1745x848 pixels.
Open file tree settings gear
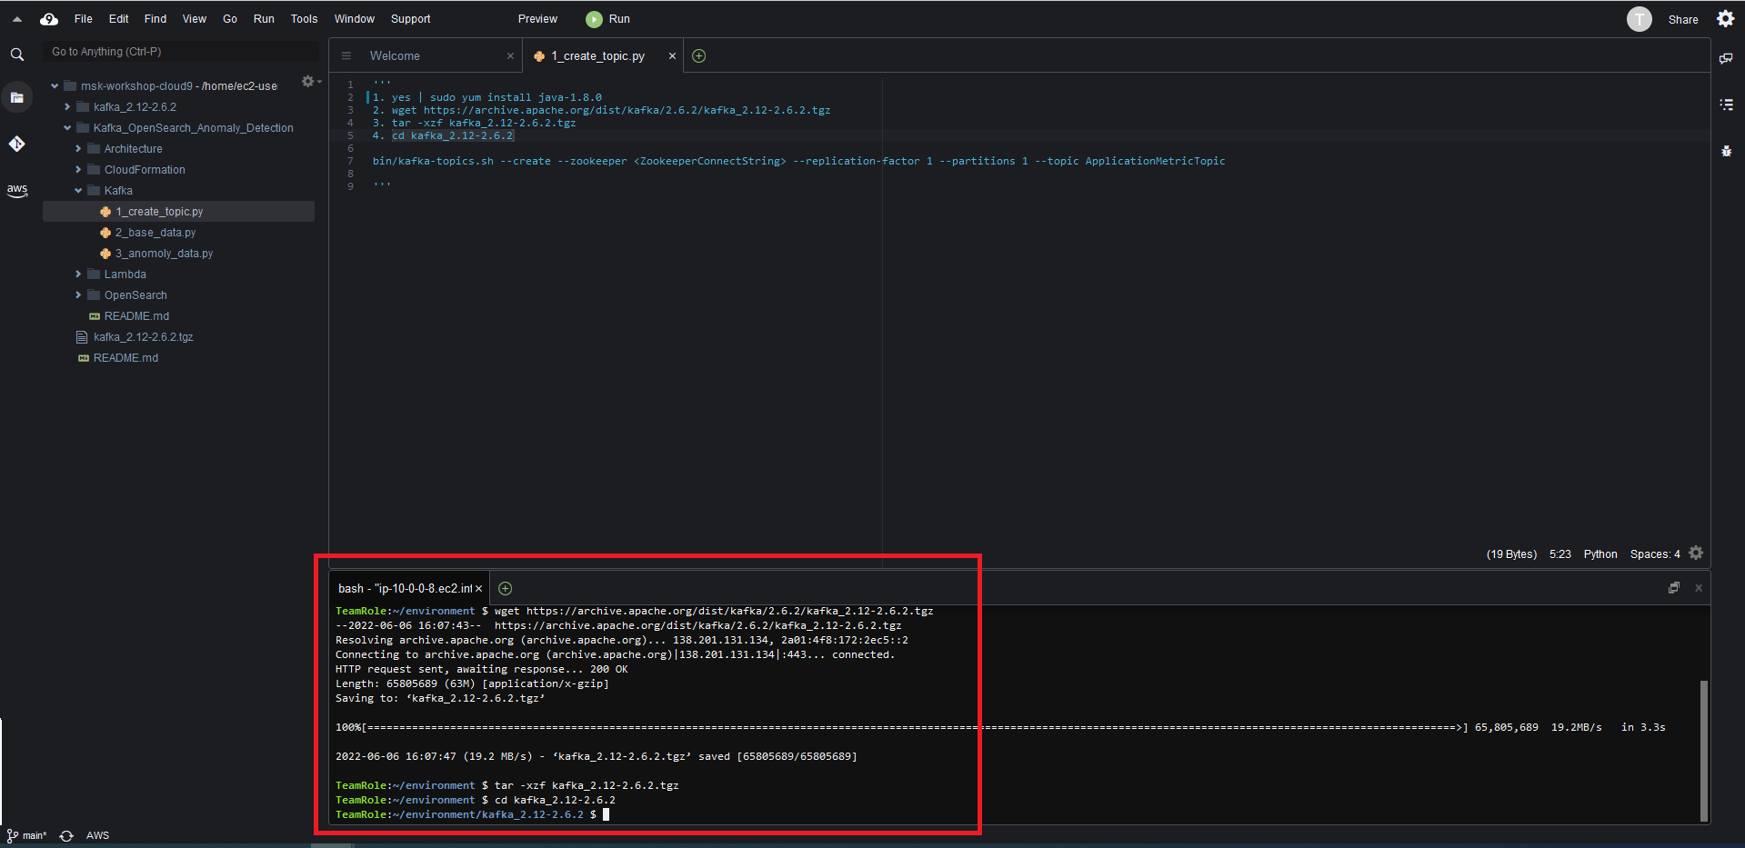pyautogui.click(x=309, y=82)
